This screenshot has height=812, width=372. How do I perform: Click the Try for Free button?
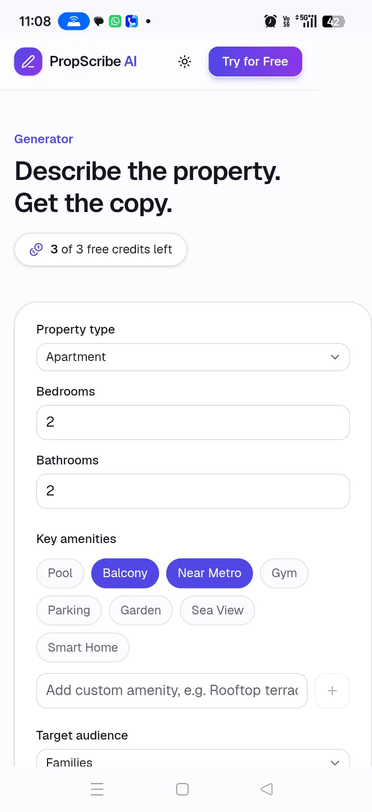click(x=255, y=62)
